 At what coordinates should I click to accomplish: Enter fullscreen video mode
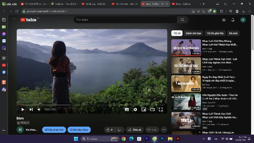pos(161,110)
